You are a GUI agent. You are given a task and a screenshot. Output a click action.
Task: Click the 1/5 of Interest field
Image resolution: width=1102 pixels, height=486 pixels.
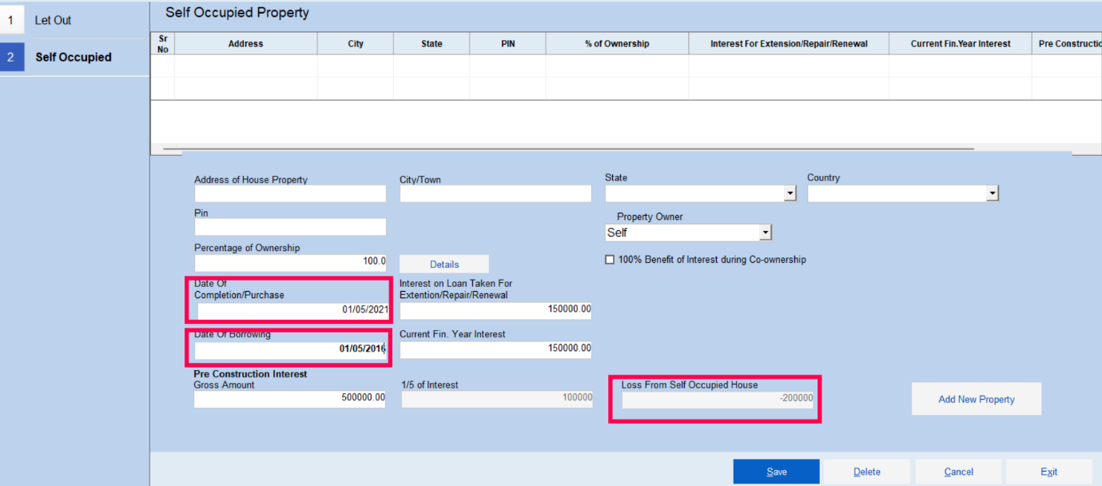pyautogui.click(x=497, y=399)
